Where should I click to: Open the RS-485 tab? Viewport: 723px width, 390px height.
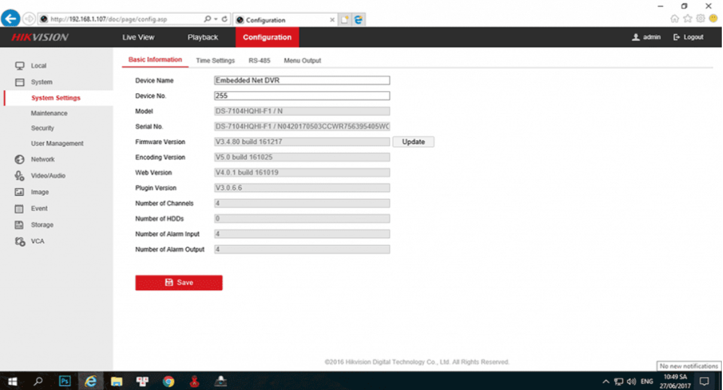tap(259, 61)
